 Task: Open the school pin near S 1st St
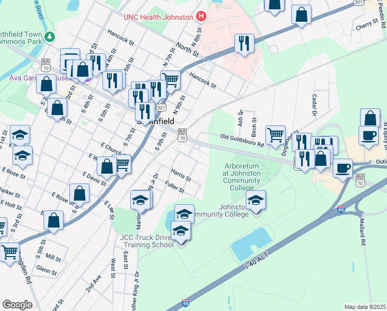[x=20, y=135]
